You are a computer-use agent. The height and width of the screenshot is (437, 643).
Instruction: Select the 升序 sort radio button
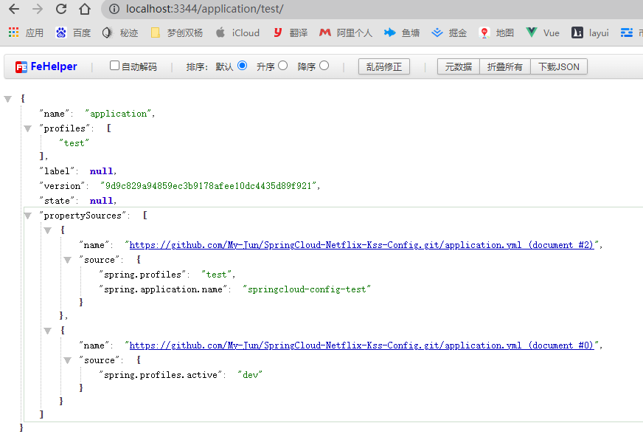(283, 66)
